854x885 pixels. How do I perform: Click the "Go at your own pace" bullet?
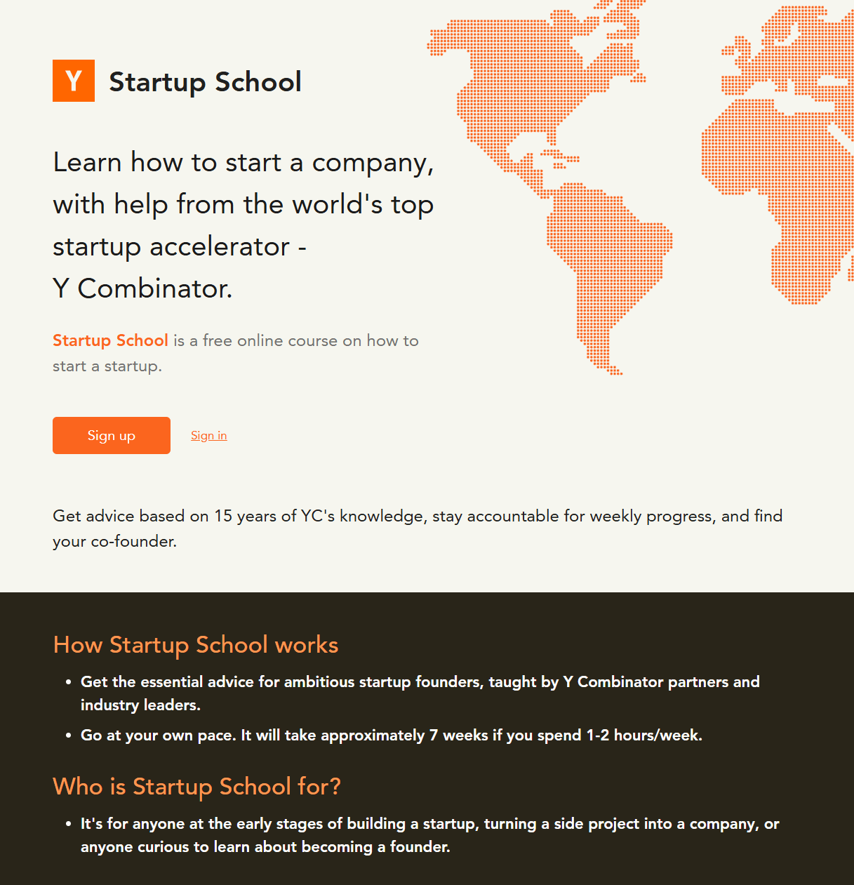[x=391, y=736]
